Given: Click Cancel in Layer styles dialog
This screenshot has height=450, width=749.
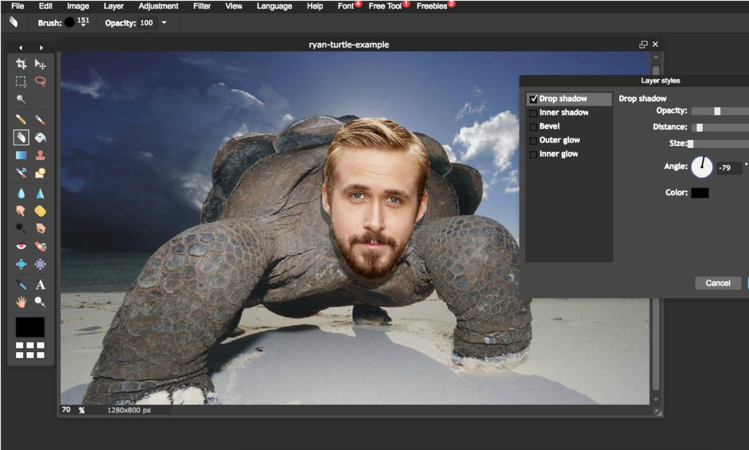Looking at the screenshot, I should click(718, 284).
